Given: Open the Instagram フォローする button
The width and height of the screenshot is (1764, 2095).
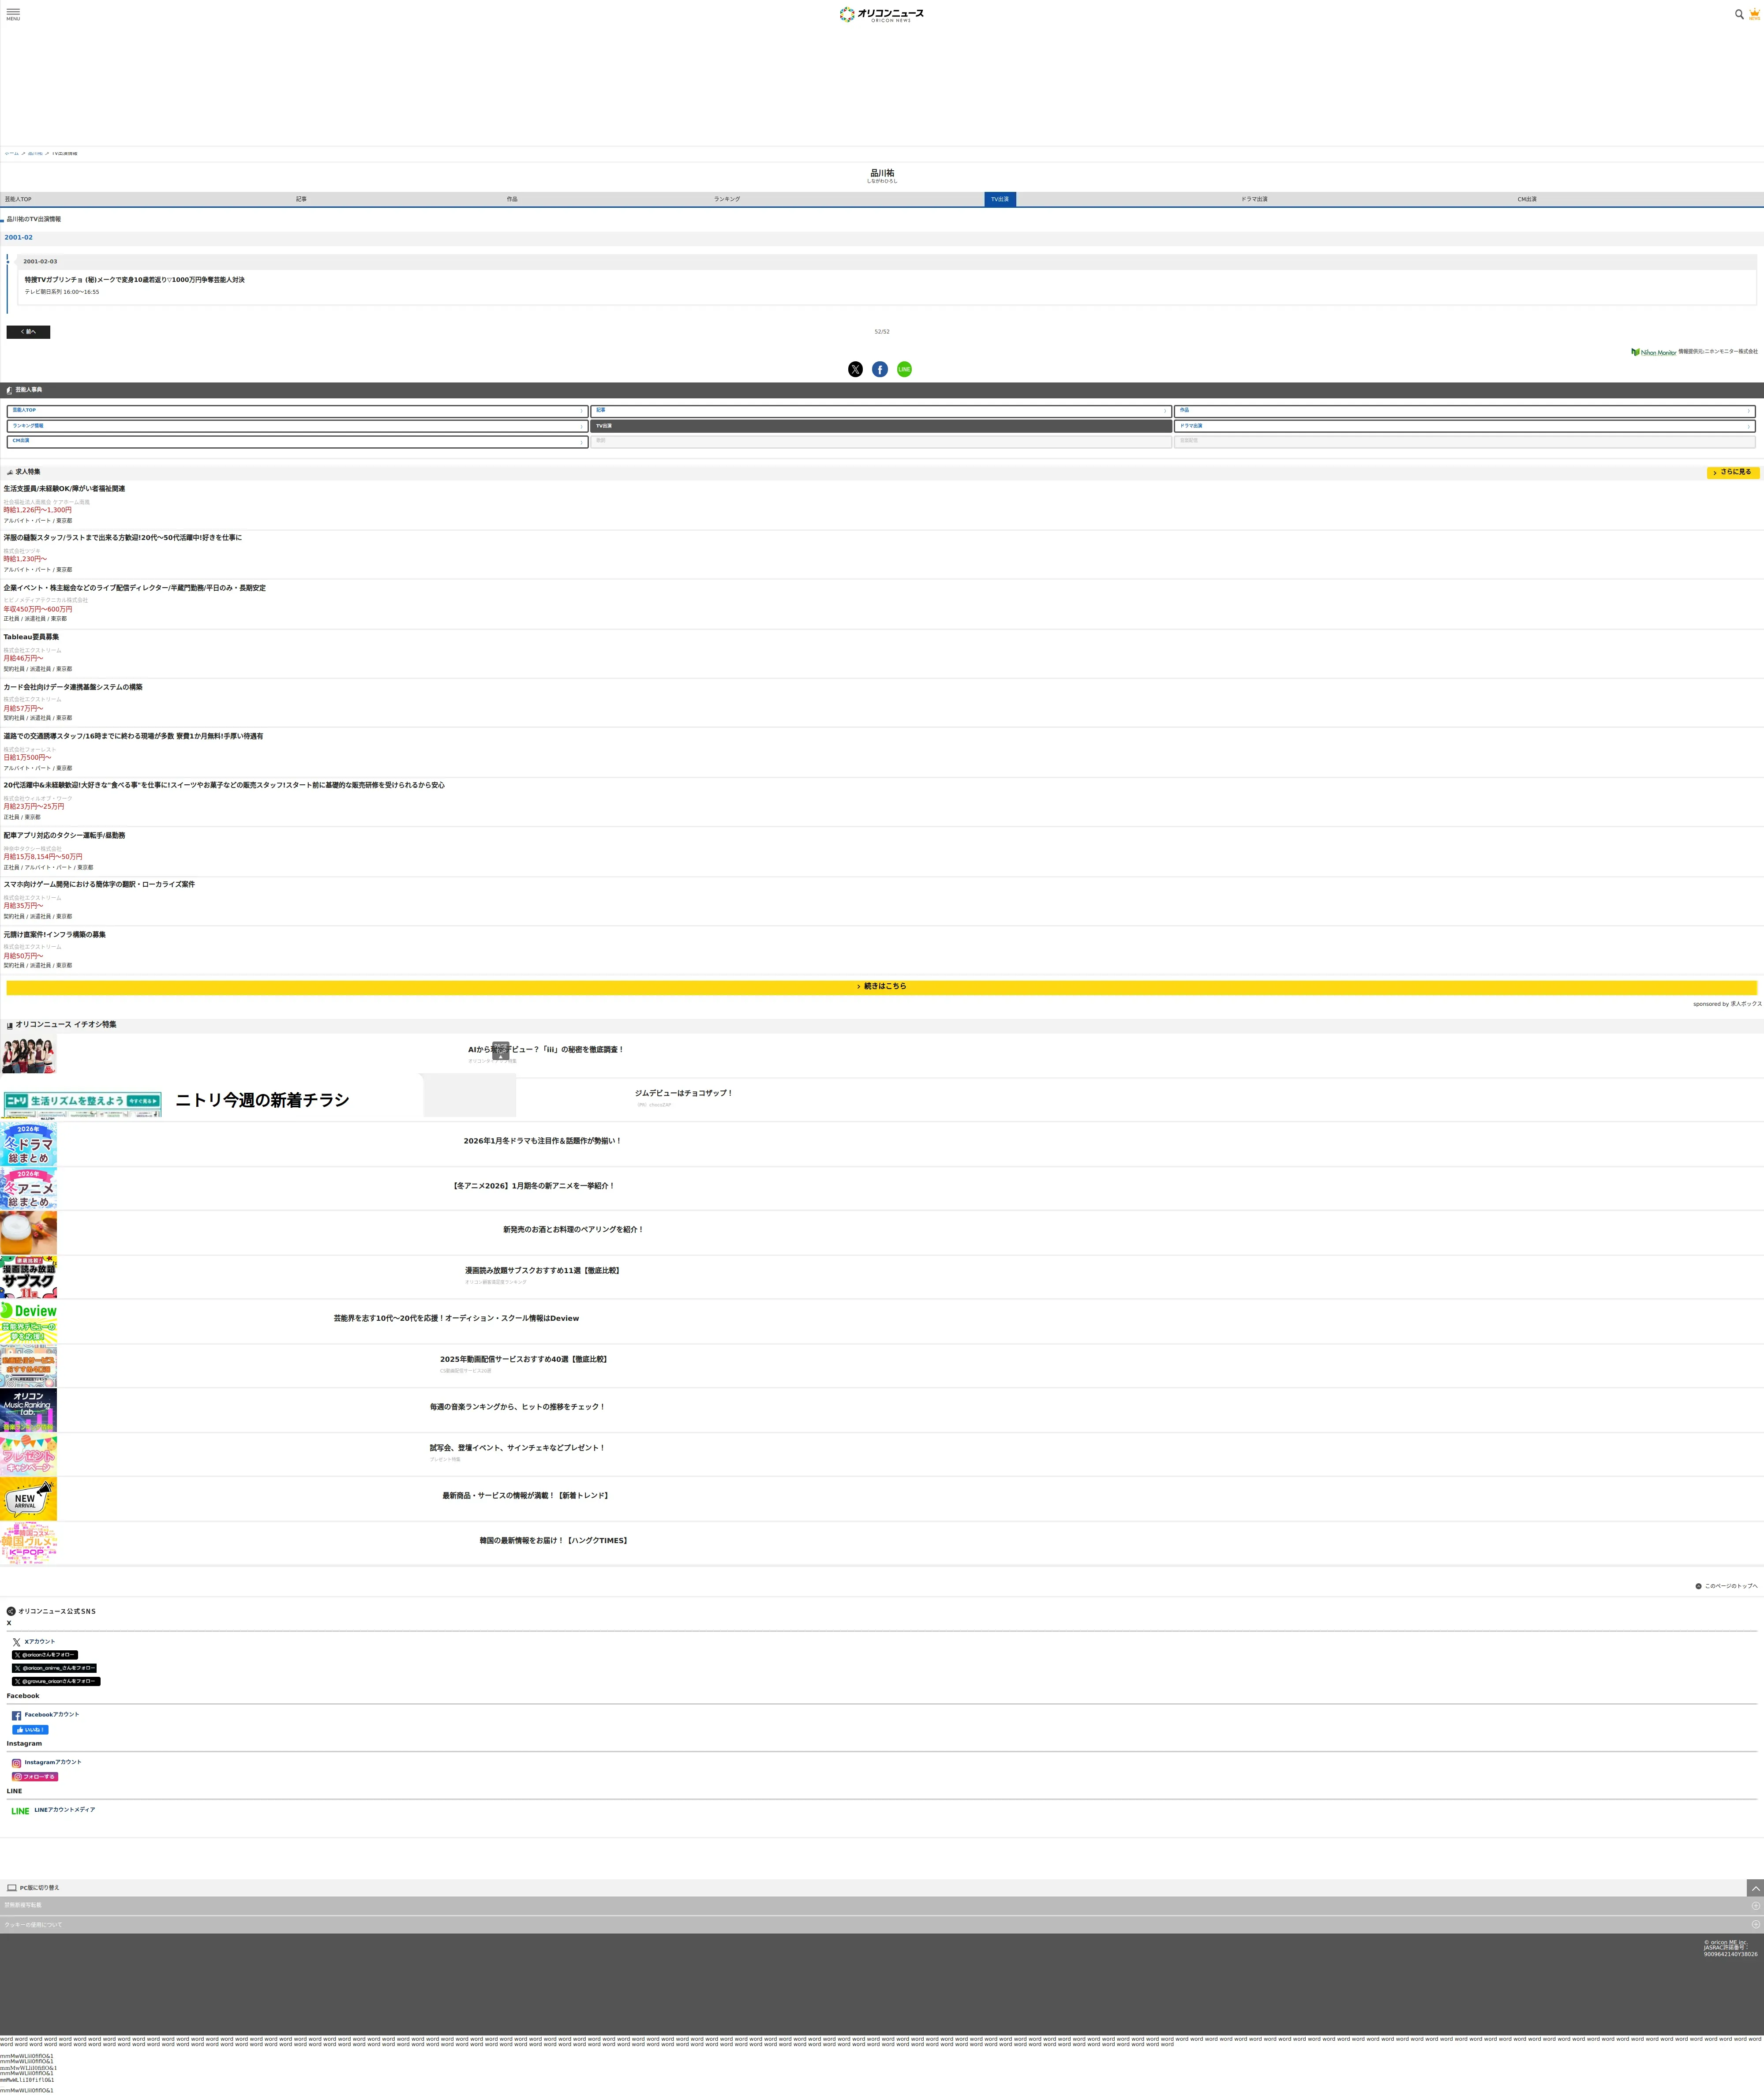Looking at the screenshot, I should coord(35,1777).
